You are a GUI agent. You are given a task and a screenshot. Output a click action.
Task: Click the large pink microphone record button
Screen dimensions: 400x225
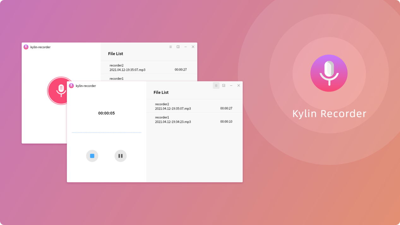(x=60, y=91)
